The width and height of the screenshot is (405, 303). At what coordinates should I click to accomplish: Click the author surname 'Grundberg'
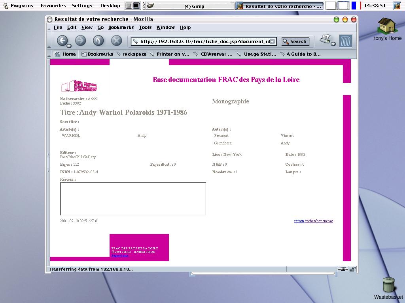click(x=223, y=143)
